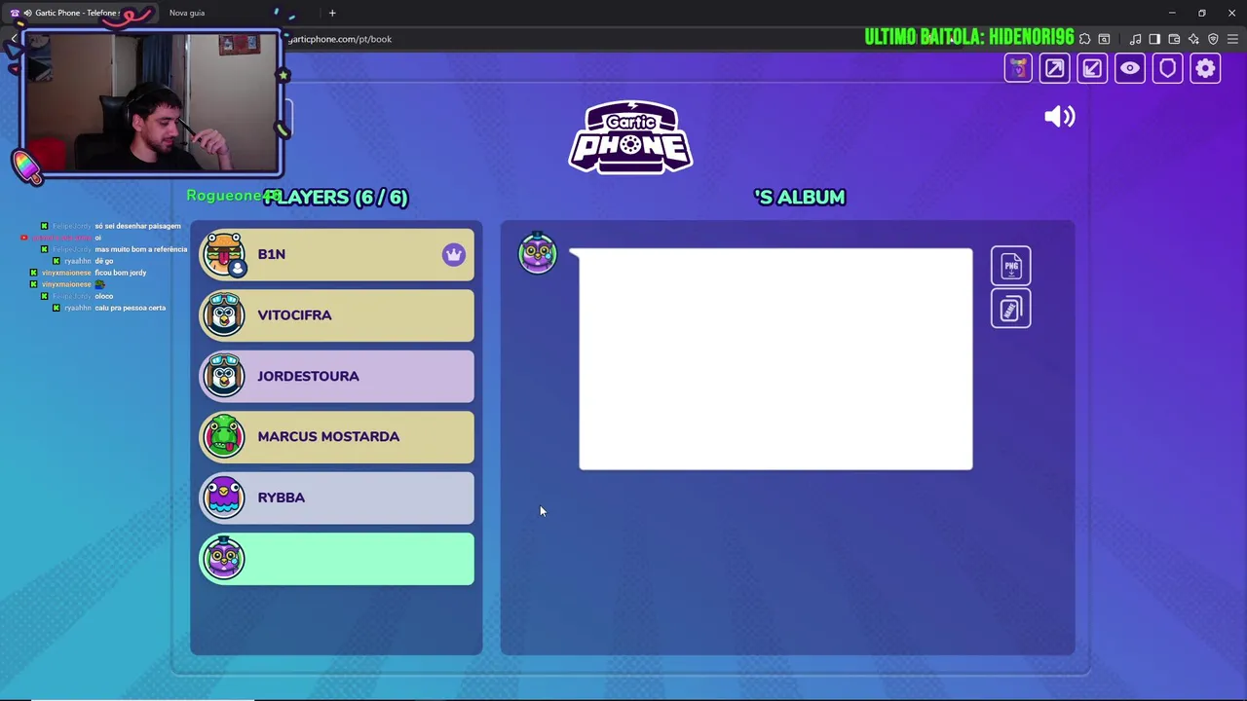The height and width of the screenshot is (701, 1247).
Task: Click the white album speech bubble
Action: point(775,359)
